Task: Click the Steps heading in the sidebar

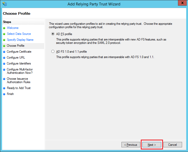Action: tap(7, 22)
